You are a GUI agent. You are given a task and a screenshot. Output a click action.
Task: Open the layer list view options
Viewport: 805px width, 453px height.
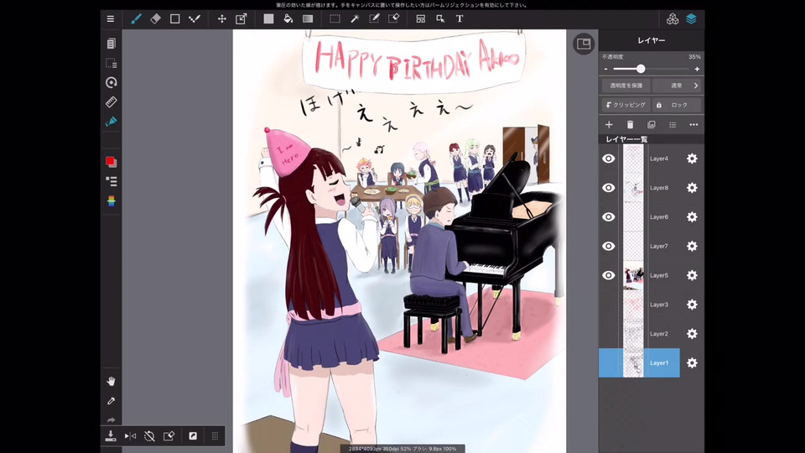(673, 125)
